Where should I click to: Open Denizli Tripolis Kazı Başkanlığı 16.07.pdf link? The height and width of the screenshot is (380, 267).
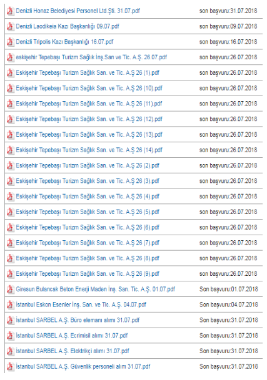tap(64, 42)
